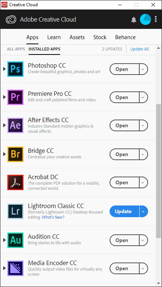
Task: Click the vertical scrollbar down arrow
Action: tap(158, 283)
